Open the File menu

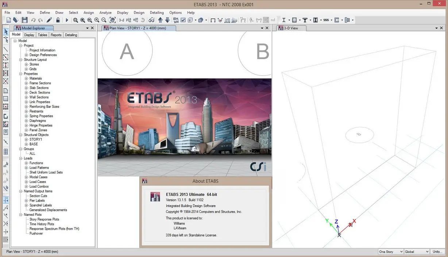7,12
